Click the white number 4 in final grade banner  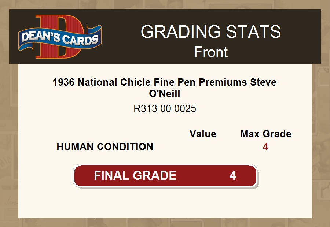(x=232, y=176)
